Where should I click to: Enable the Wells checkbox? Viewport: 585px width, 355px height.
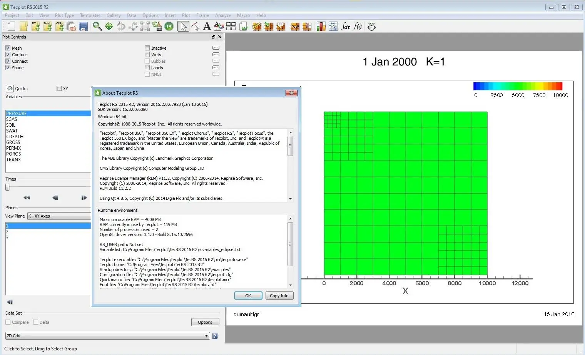(x=147, y=55)
